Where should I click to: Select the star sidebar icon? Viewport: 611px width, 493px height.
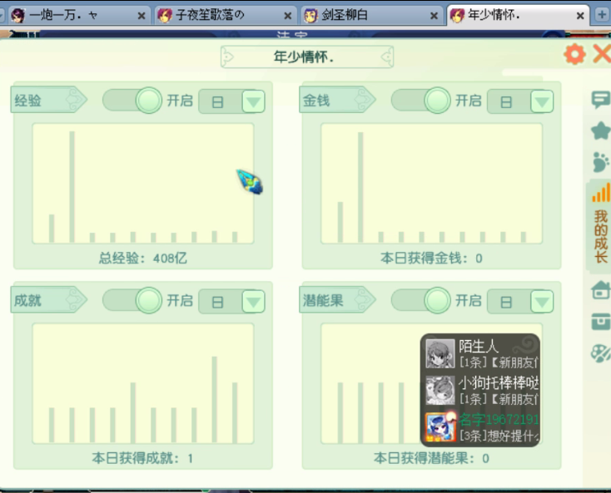point(600,131)
